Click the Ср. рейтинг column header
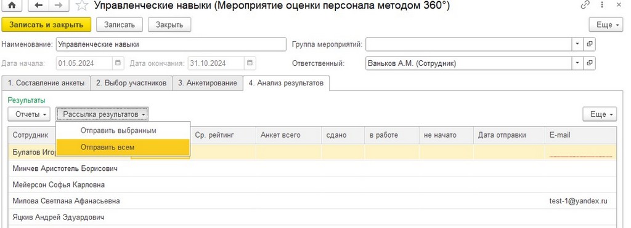Viewport: 631px width, 228px height. click(223, 135)
